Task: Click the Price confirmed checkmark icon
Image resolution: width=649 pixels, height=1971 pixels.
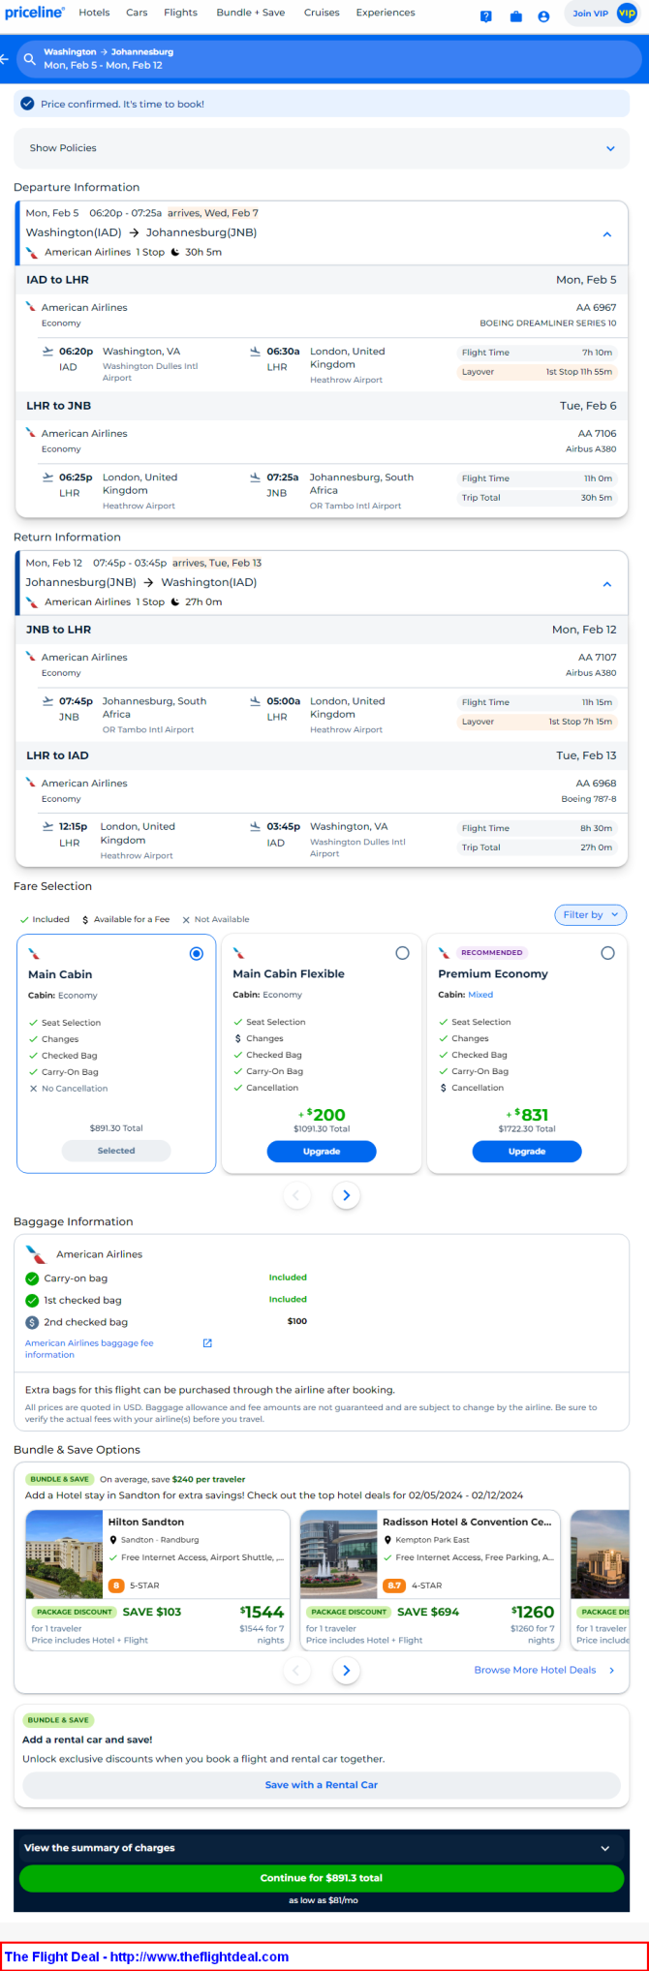Action: [27, 104]
